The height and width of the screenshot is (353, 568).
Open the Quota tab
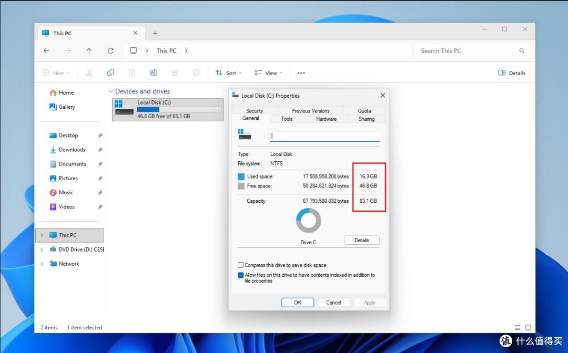click(364, 111)
